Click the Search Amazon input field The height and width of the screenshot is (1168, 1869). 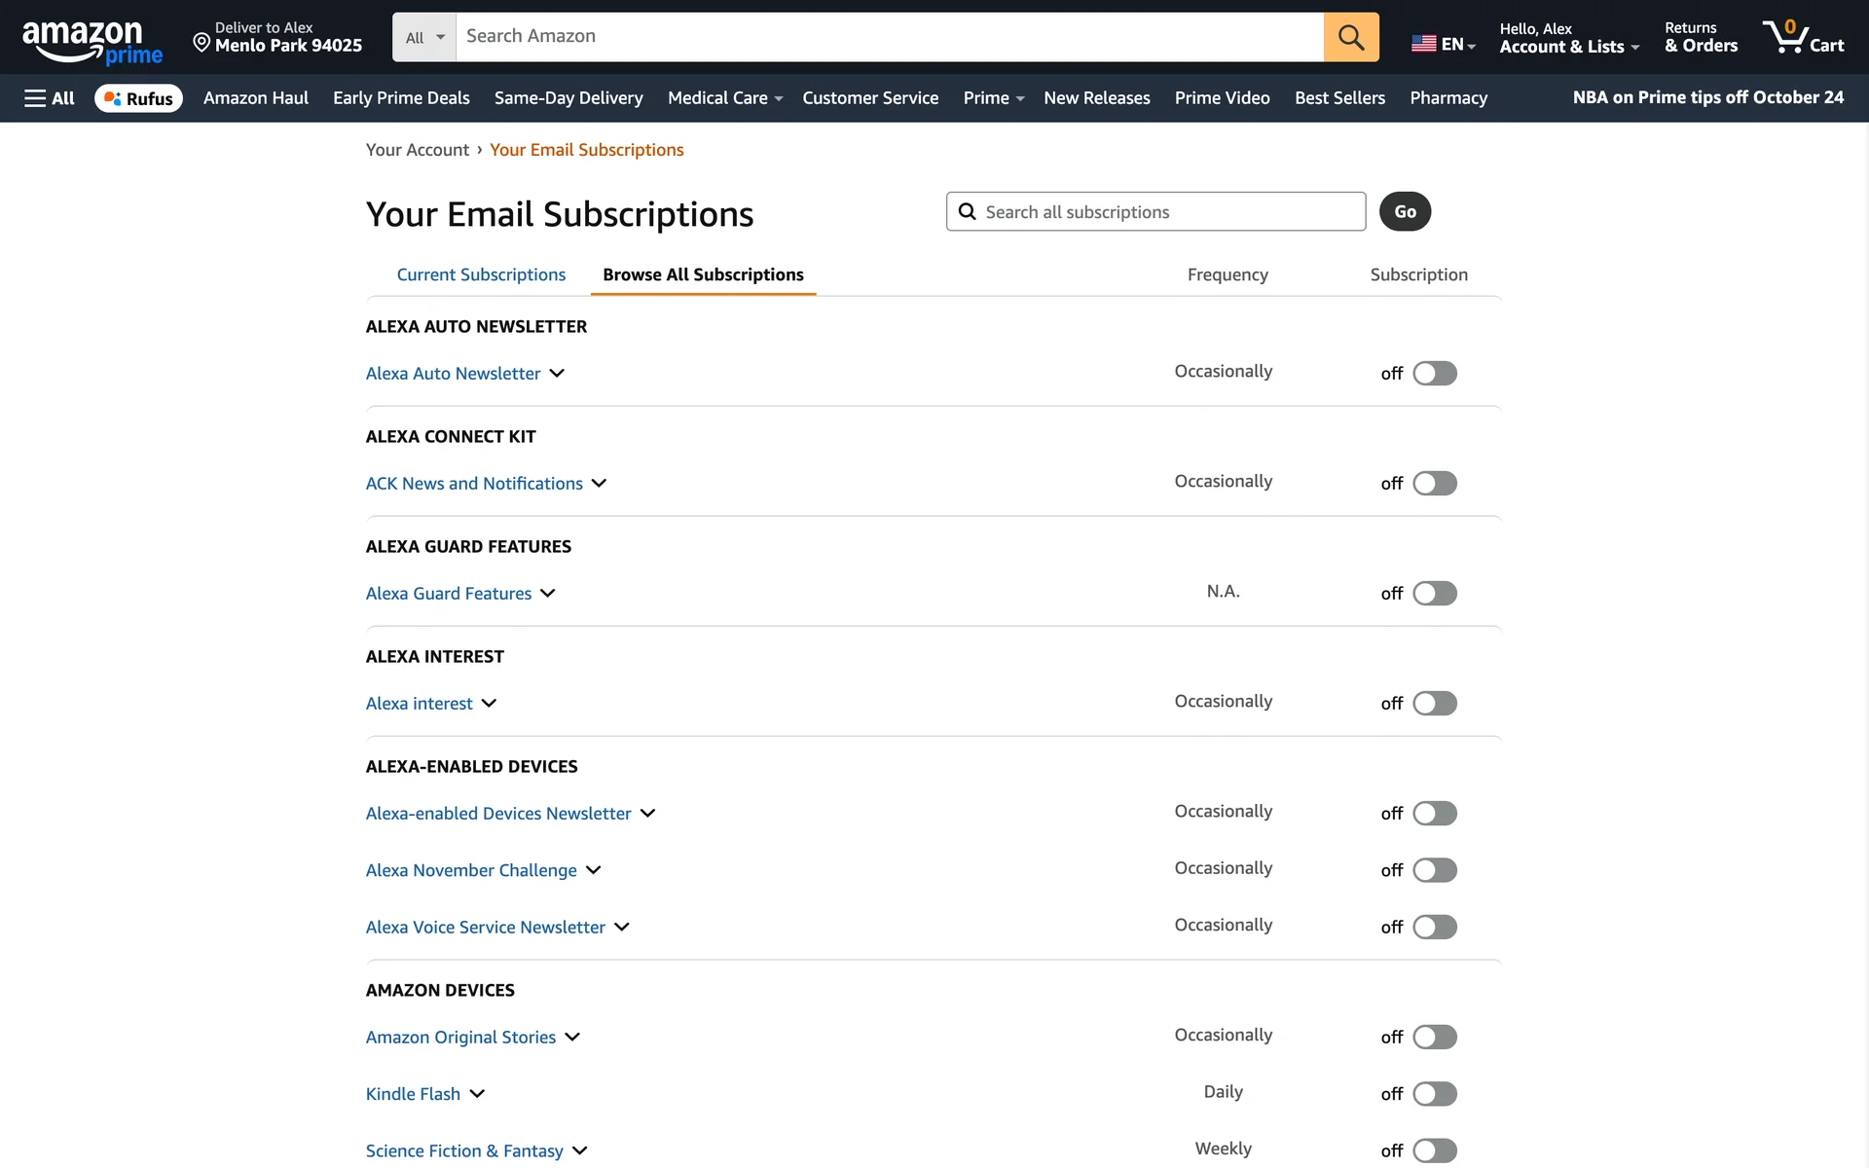[x=888, y=37]
